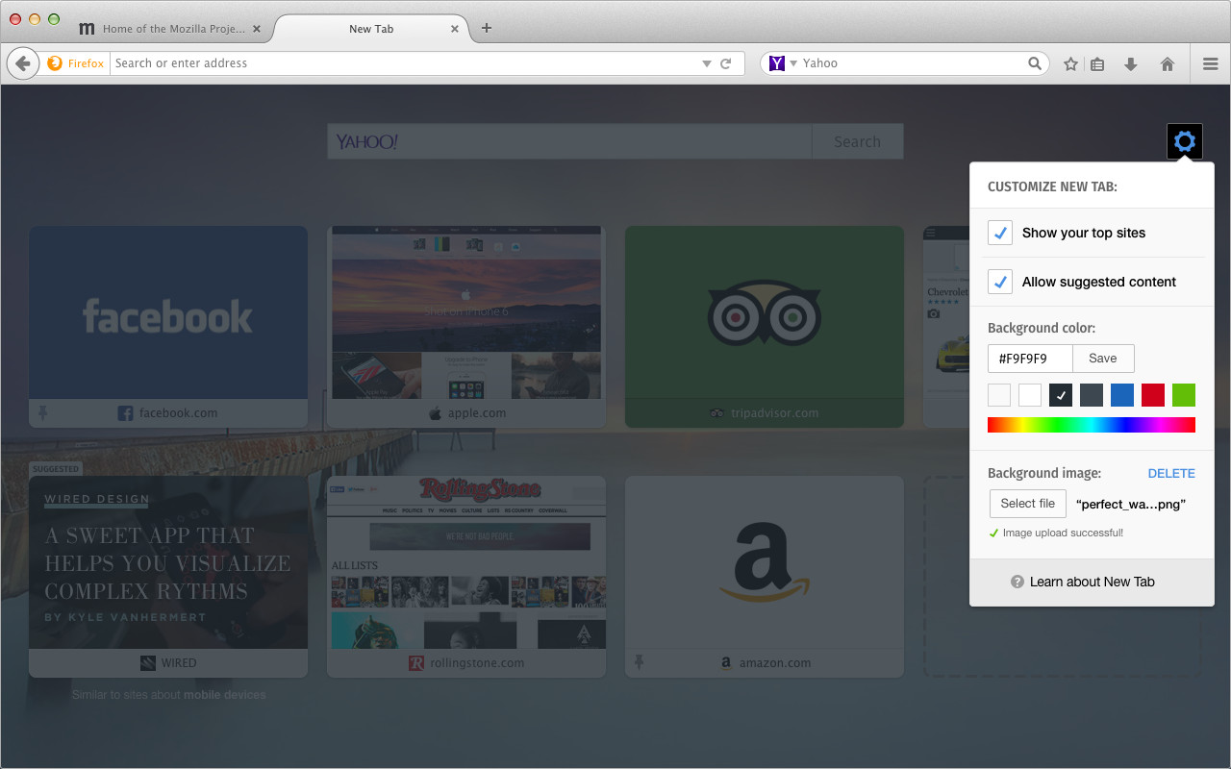
Task: Click the back arrow navigation button
Action: (23, 63)
